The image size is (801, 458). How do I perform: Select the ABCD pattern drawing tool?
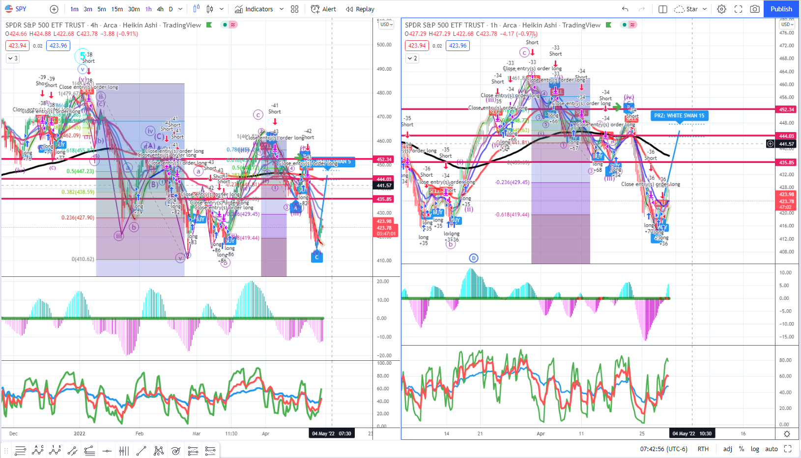[x=55, y=451]
